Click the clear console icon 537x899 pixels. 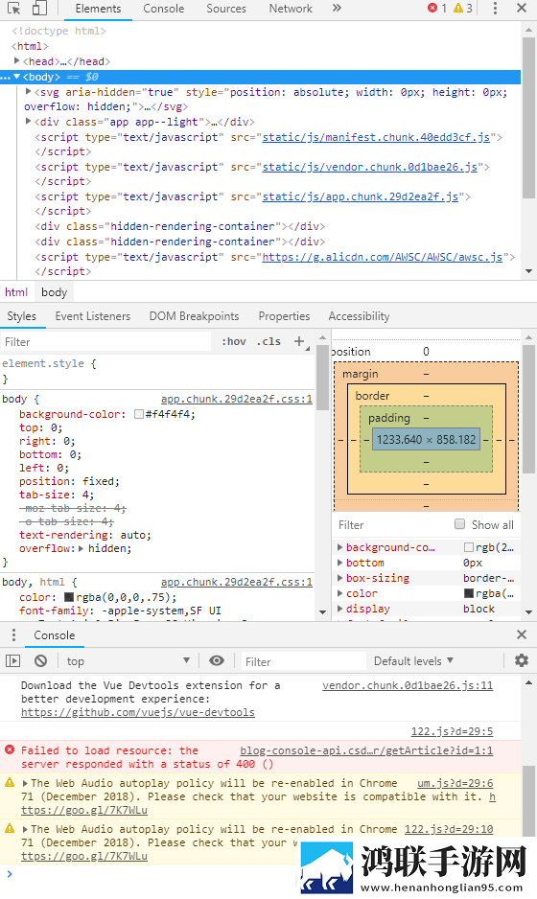click(40, 661)
